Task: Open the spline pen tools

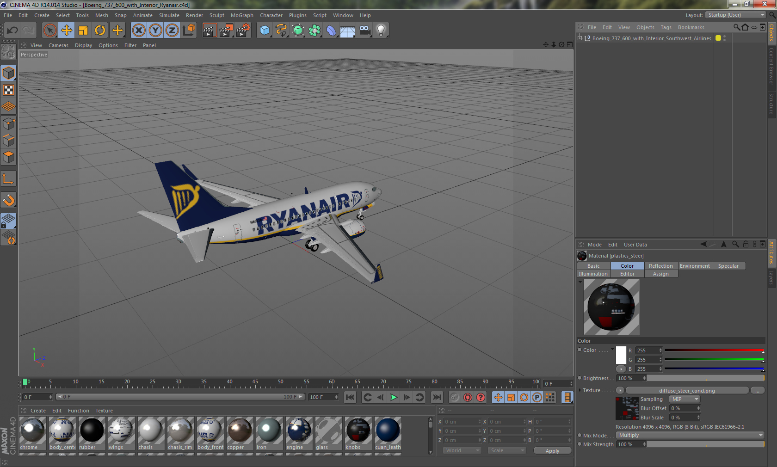Action: point(281,31)
